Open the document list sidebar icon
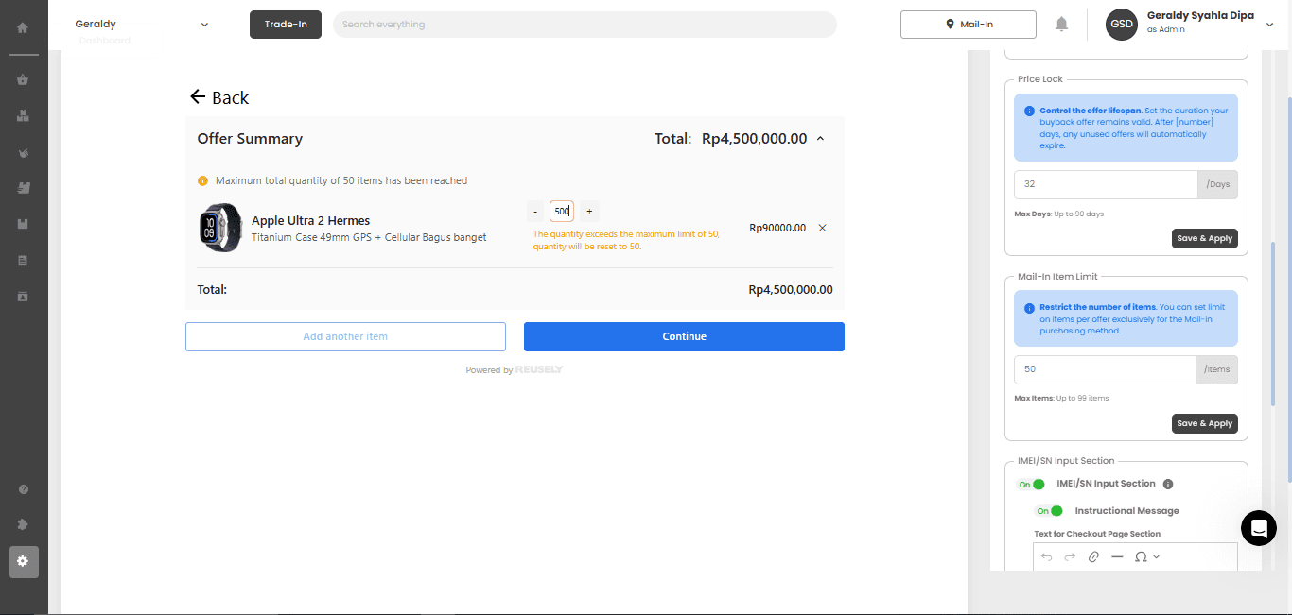 pos(23,260)
